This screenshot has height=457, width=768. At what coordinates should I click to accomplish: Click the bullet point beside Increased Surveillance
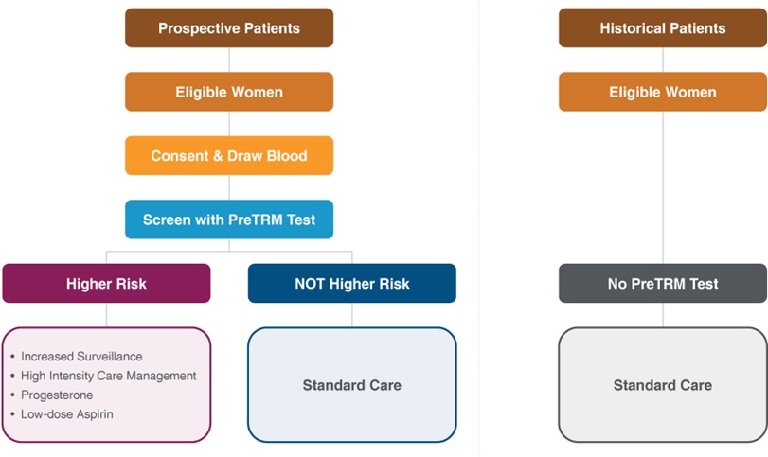(11, 358)
